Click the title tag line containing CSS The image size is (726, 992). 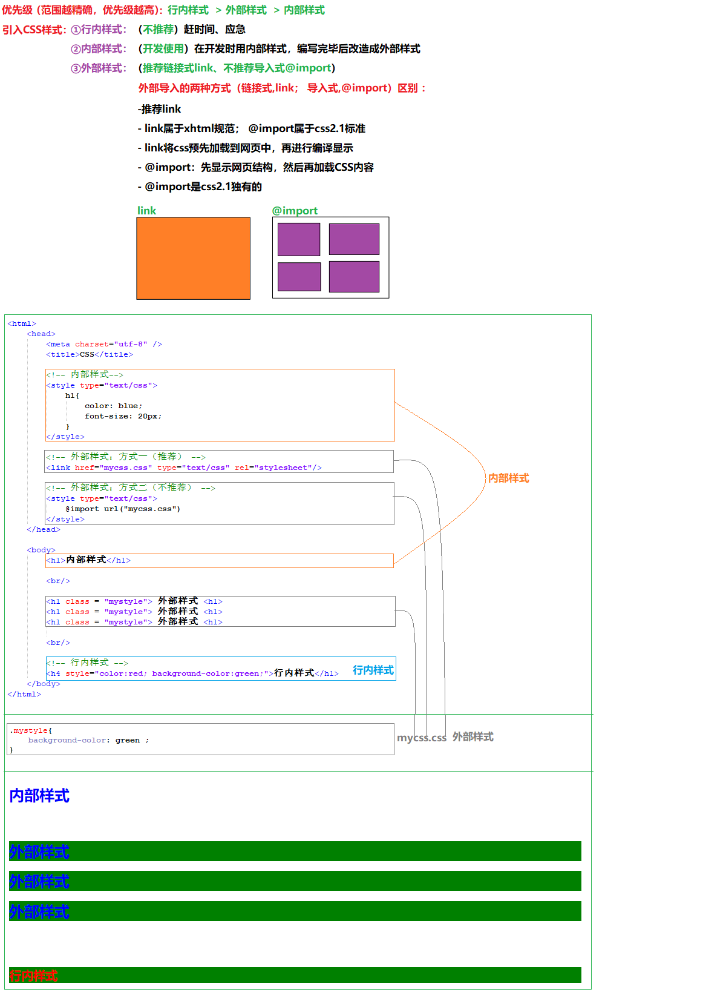90,354
